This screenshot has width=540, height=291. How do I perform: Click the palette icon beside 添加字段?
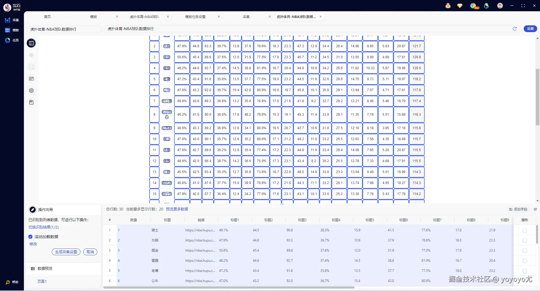[535, 209]
